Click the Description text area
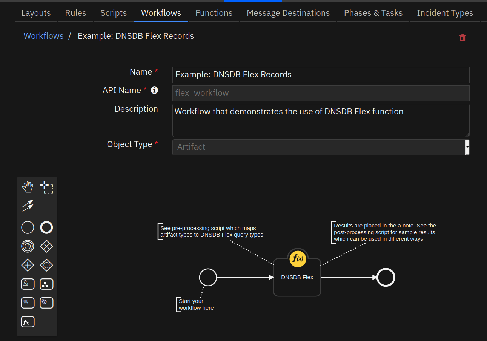Viewport: 487px width, 341px height. pyautogui.click(x=321, y=120)
